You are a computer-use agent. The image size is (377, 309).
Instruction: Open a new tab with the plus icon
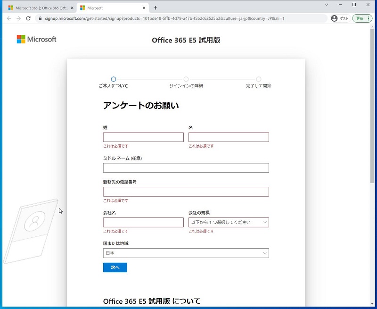(156, 8)
